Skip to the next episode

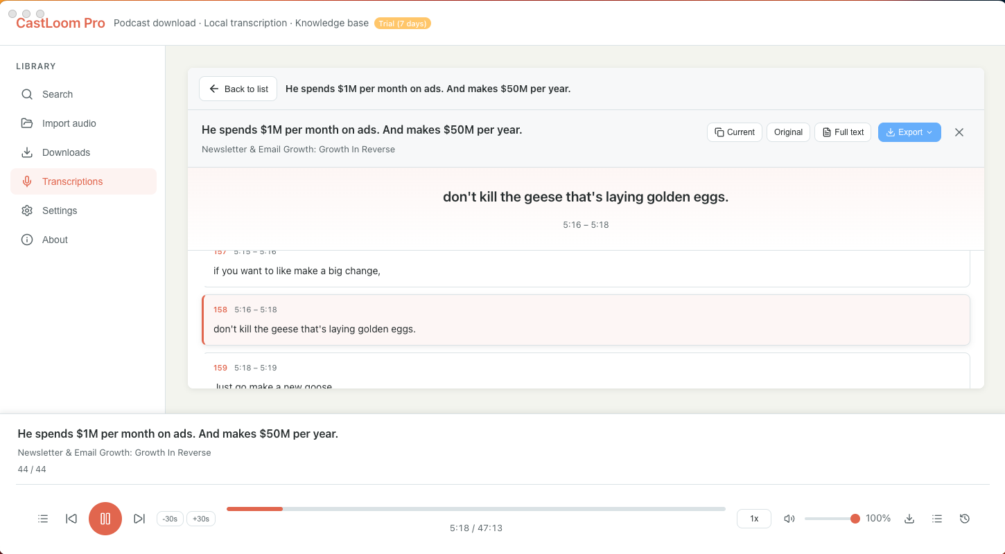pyautogui.click(x=139, y=519)
